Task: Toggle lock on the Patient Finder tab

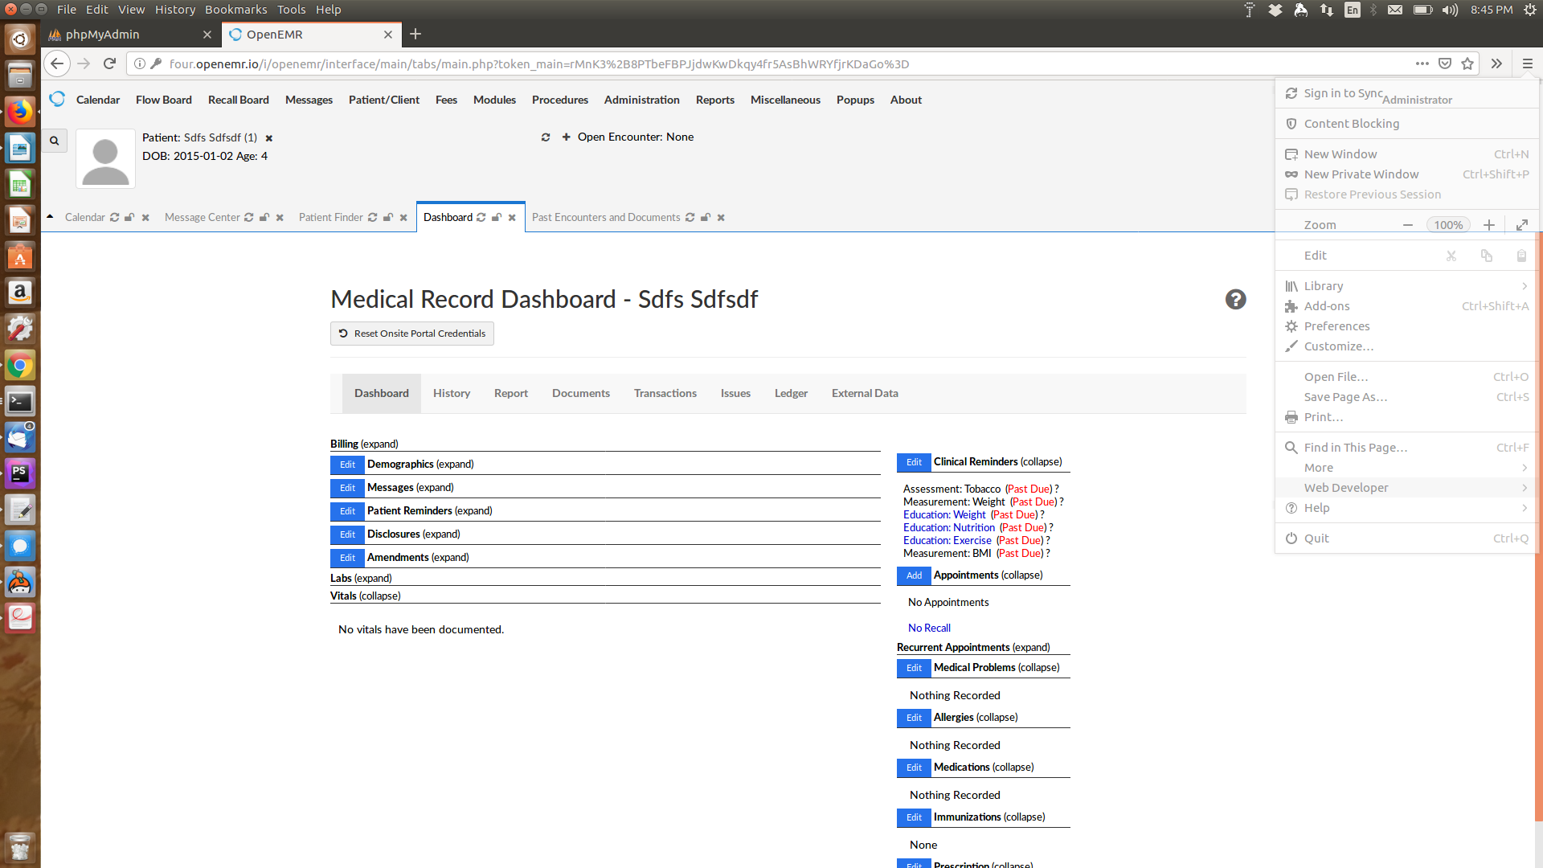Action: tap(388, 218)
